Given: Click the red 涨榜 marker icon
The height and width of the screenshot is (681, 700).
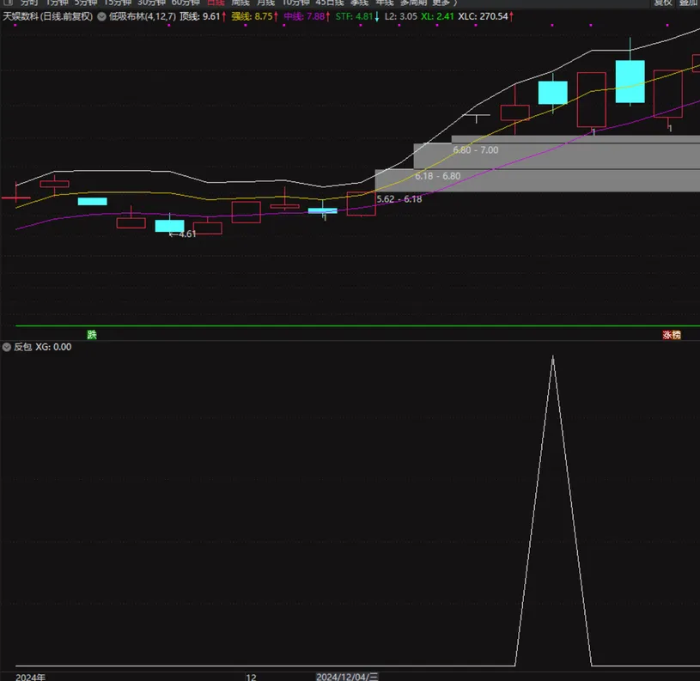Looking at the screenshot, I should tap(672, 335).
